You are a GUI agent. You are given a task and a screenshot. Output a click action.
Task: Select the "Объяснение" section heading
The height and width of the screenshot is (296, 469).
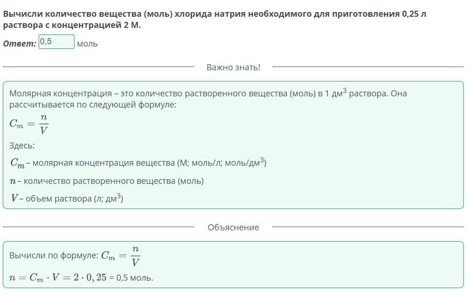(233, 228)
